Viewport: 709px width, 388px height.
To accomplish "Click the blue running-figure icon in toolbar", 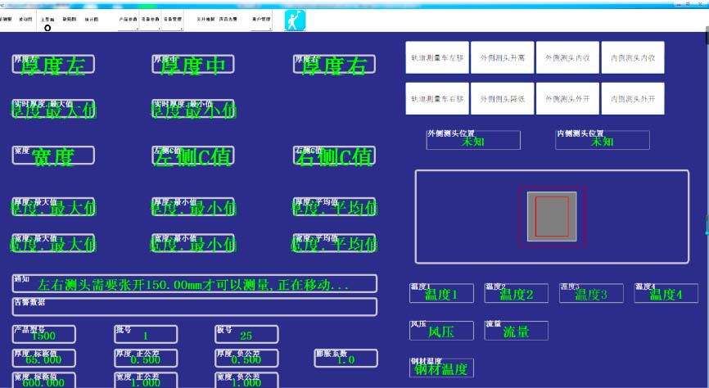I will [x=294, y=20].
